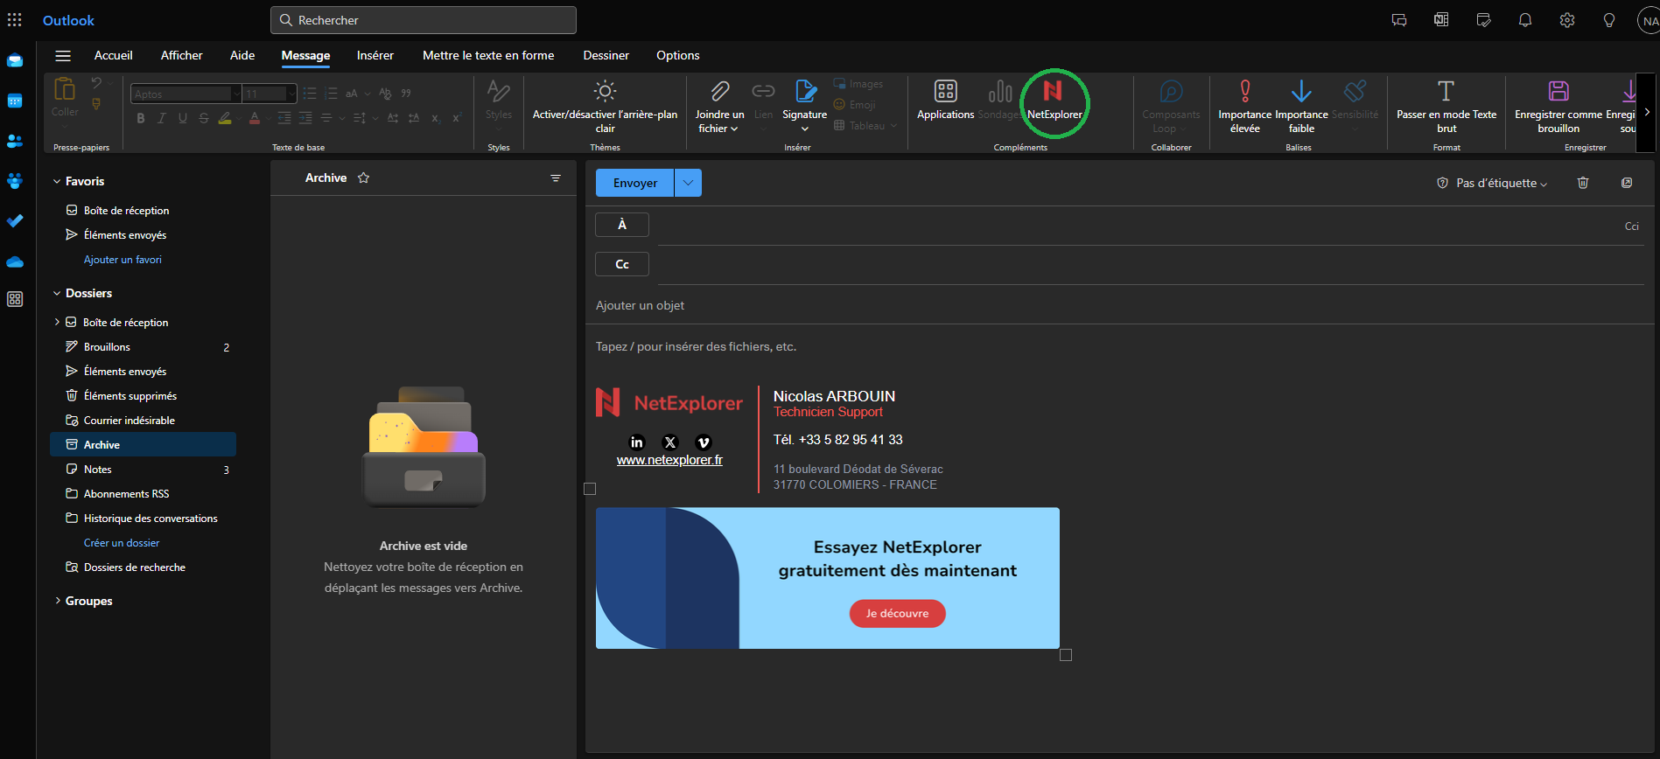Apply the yellow text highlight color

click(x=224, y=118)
